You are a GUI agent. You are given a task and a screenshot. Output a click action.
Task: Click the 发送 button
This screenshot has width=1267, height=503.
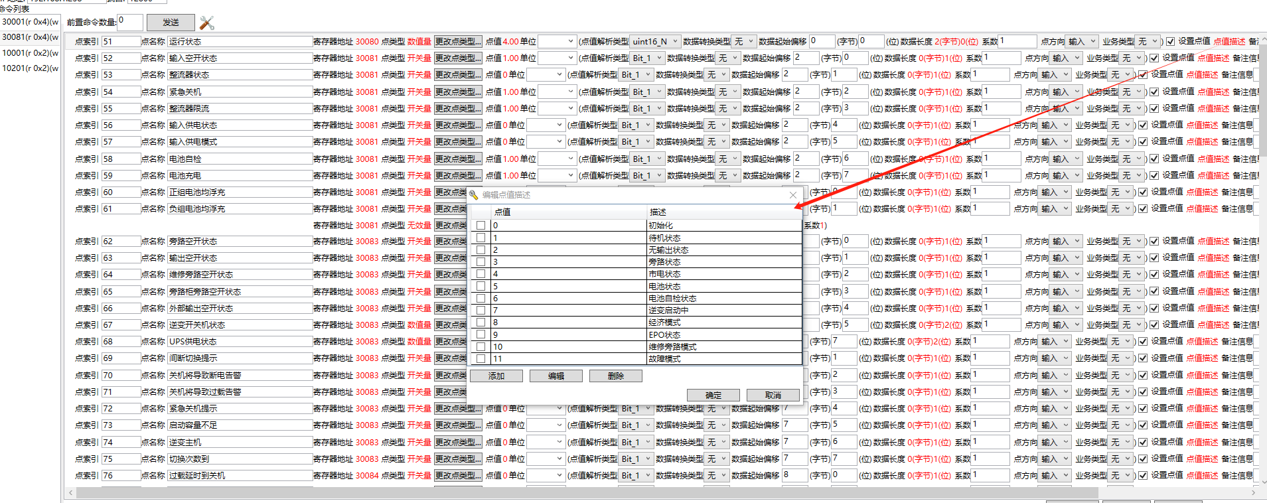pos(171,23)
